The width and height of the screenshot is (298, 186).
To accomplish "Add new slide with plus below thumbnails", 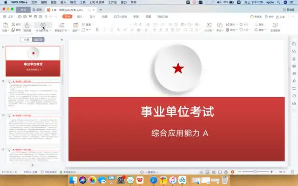I will point(33,165).
